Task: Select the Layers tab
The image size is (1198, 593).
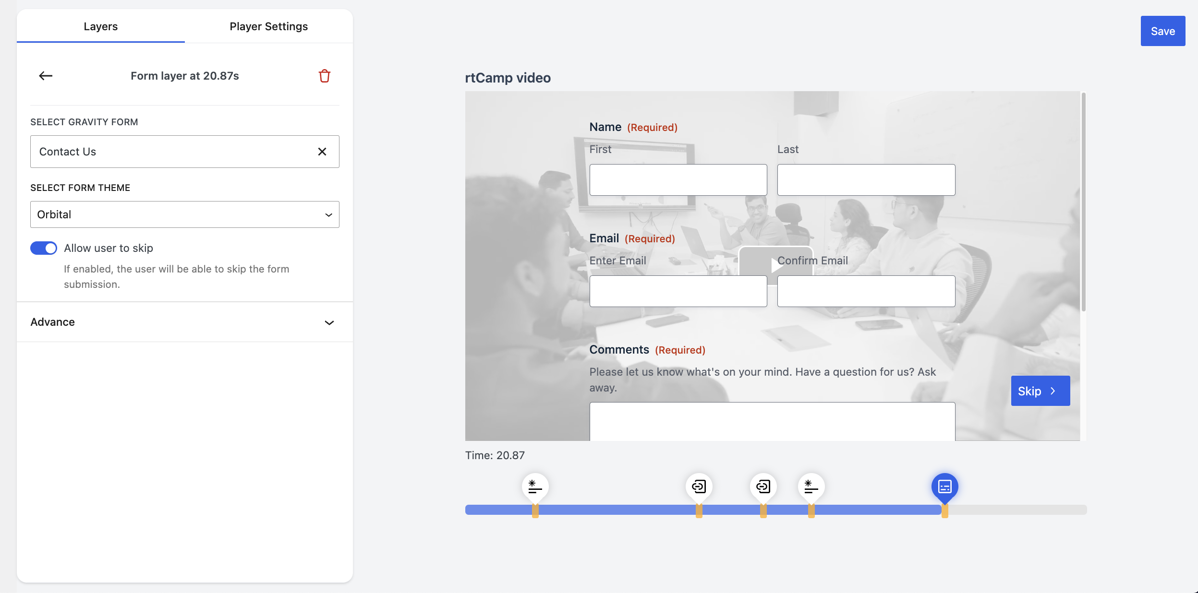Action: (x=100, y=26)
